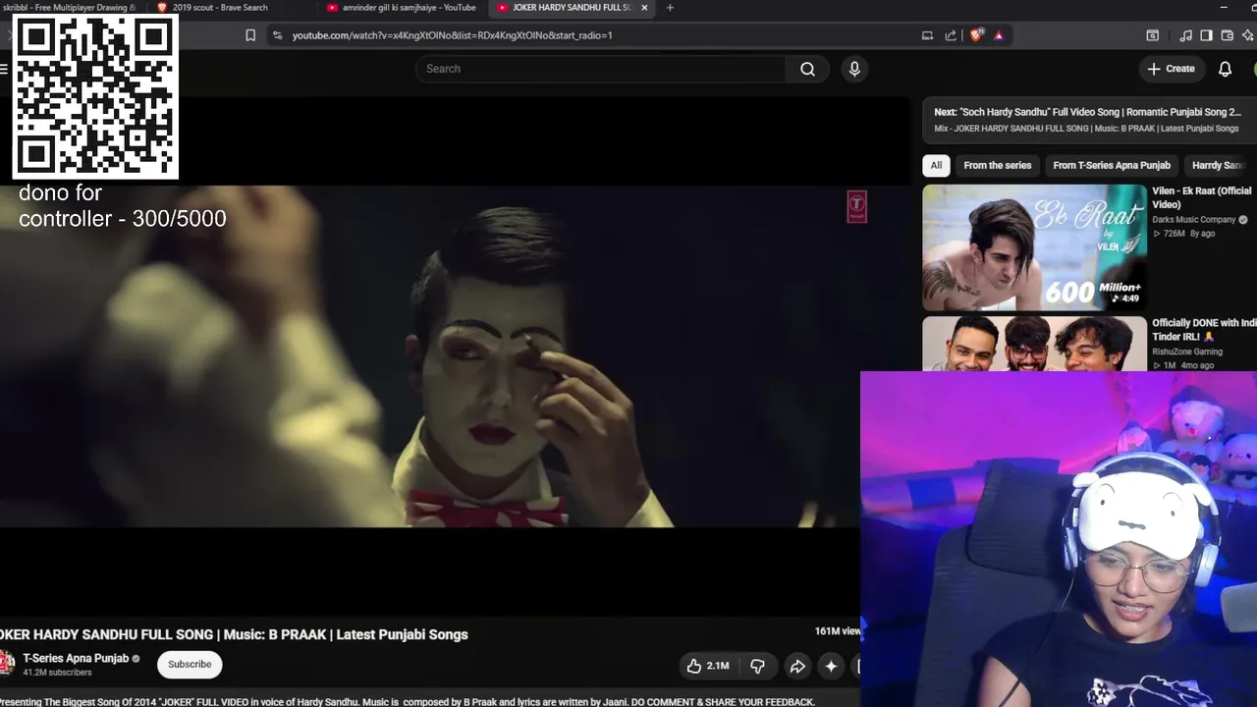This screenshot has width=1257, height=707.
Task: Open the Brave media control music note
Action: (x=1185, y=35)
